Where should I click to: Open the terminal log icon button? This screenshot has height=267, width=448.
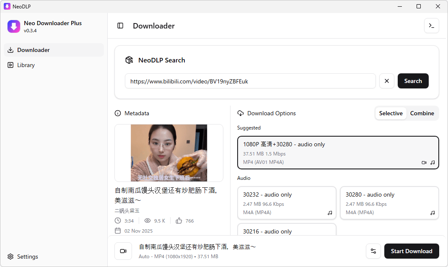click(x=431, y=26)
